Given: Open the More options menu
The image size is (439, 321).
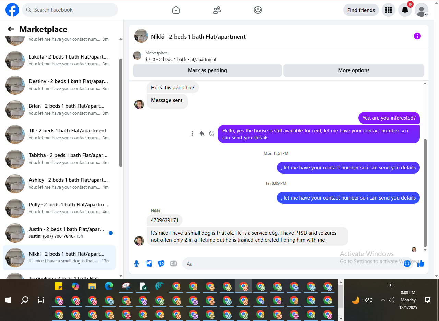Looking at the screenshot, I should (x=354, y=70).
